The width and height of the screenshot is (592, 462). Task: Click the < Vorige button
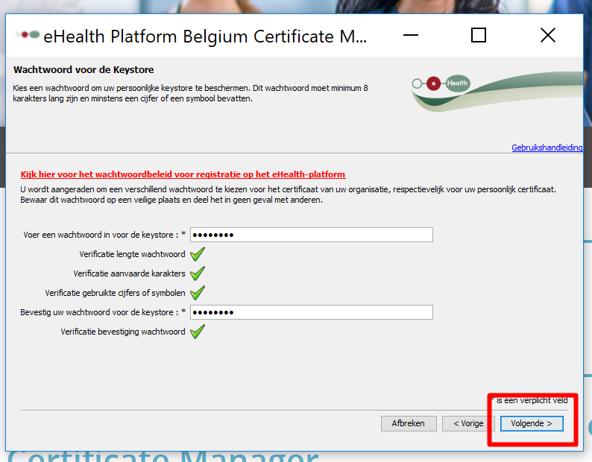(468, 423)
